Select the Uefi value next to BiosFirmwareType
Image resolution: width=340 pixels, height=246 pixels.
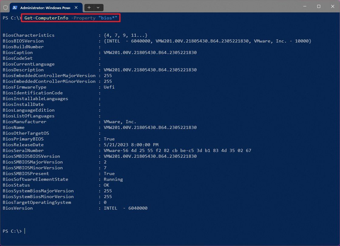pyautogui.click(x=109, y=87)
